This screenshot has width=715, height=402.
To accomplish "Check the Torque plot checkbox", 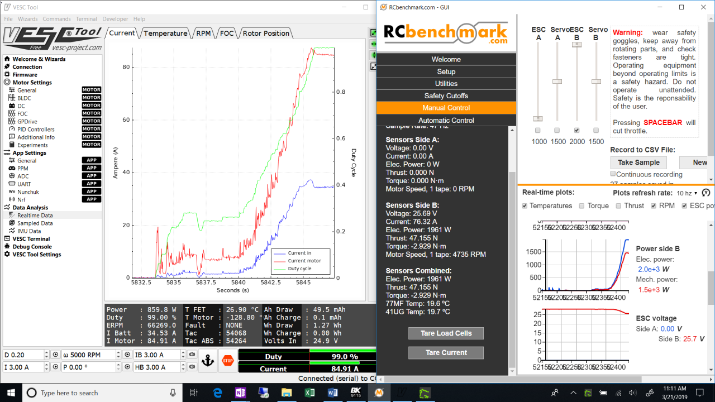I will click(x=582, y=206).
